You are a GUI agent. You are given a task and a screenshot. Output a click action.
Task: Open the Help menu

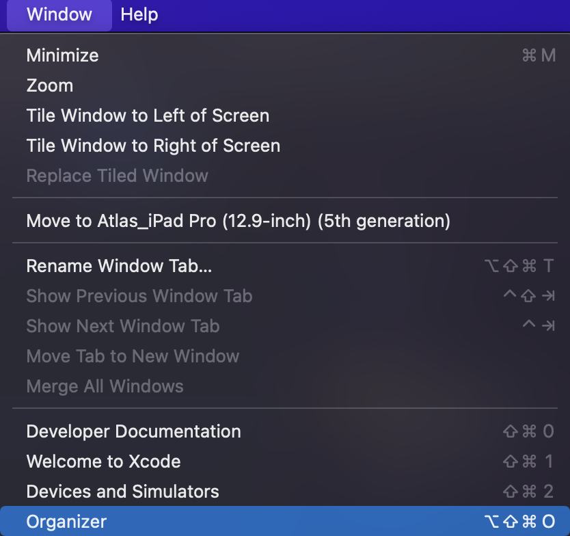point(139,15)
